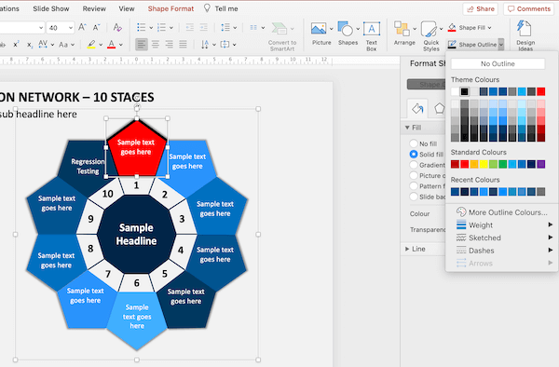The image size is (559, 367).
Task: Open Shape Fill dropdown arrow
Action: pyautogui.click(x=490, y=27)
